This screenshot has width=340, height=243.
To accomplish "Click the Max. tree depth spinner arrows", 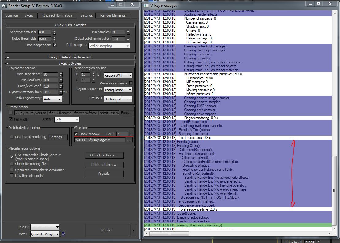I will pyautogui.click(x=61, y=74).
